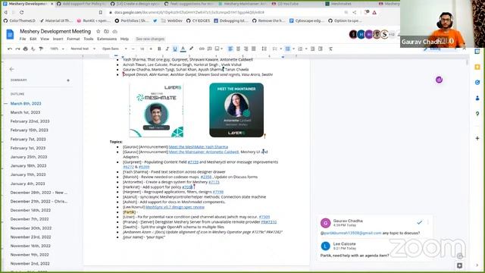Click the font size input field
Screen dimensions: 485x273
(x=142, y=49)
